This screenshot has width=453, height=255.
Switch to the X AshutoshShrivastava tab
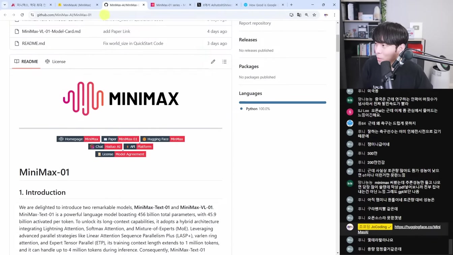pos(217,5)
